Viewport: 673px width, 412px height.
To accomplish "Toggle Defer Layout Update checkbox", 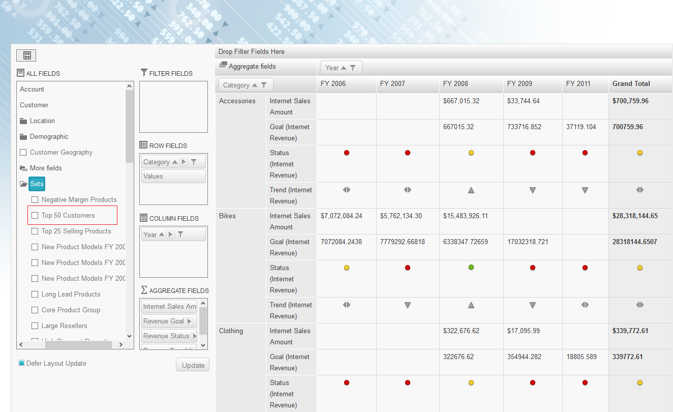I will (x=21, y=363).
